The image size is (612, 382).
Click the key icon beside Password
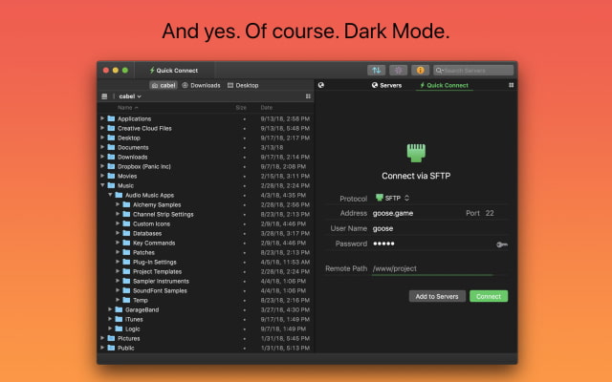(502, 244)
